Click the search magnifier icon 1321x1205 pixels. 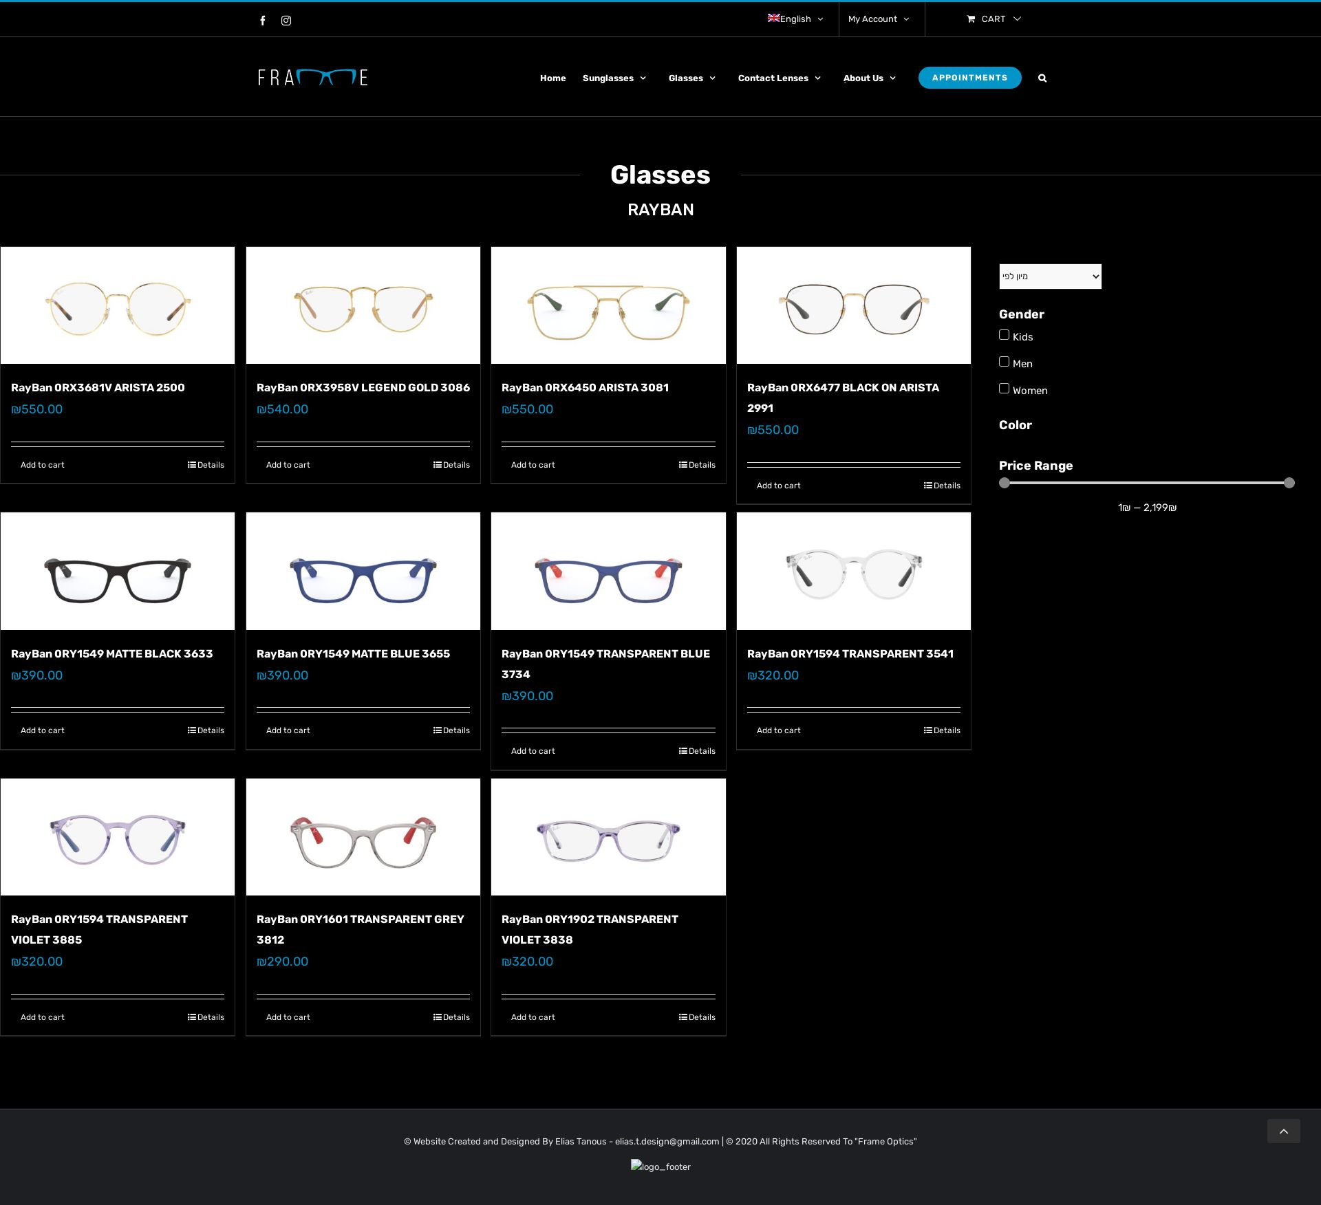click(x=1042, y=78)
